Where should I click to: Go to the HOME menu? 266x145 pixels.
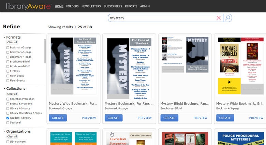point(59,6)
